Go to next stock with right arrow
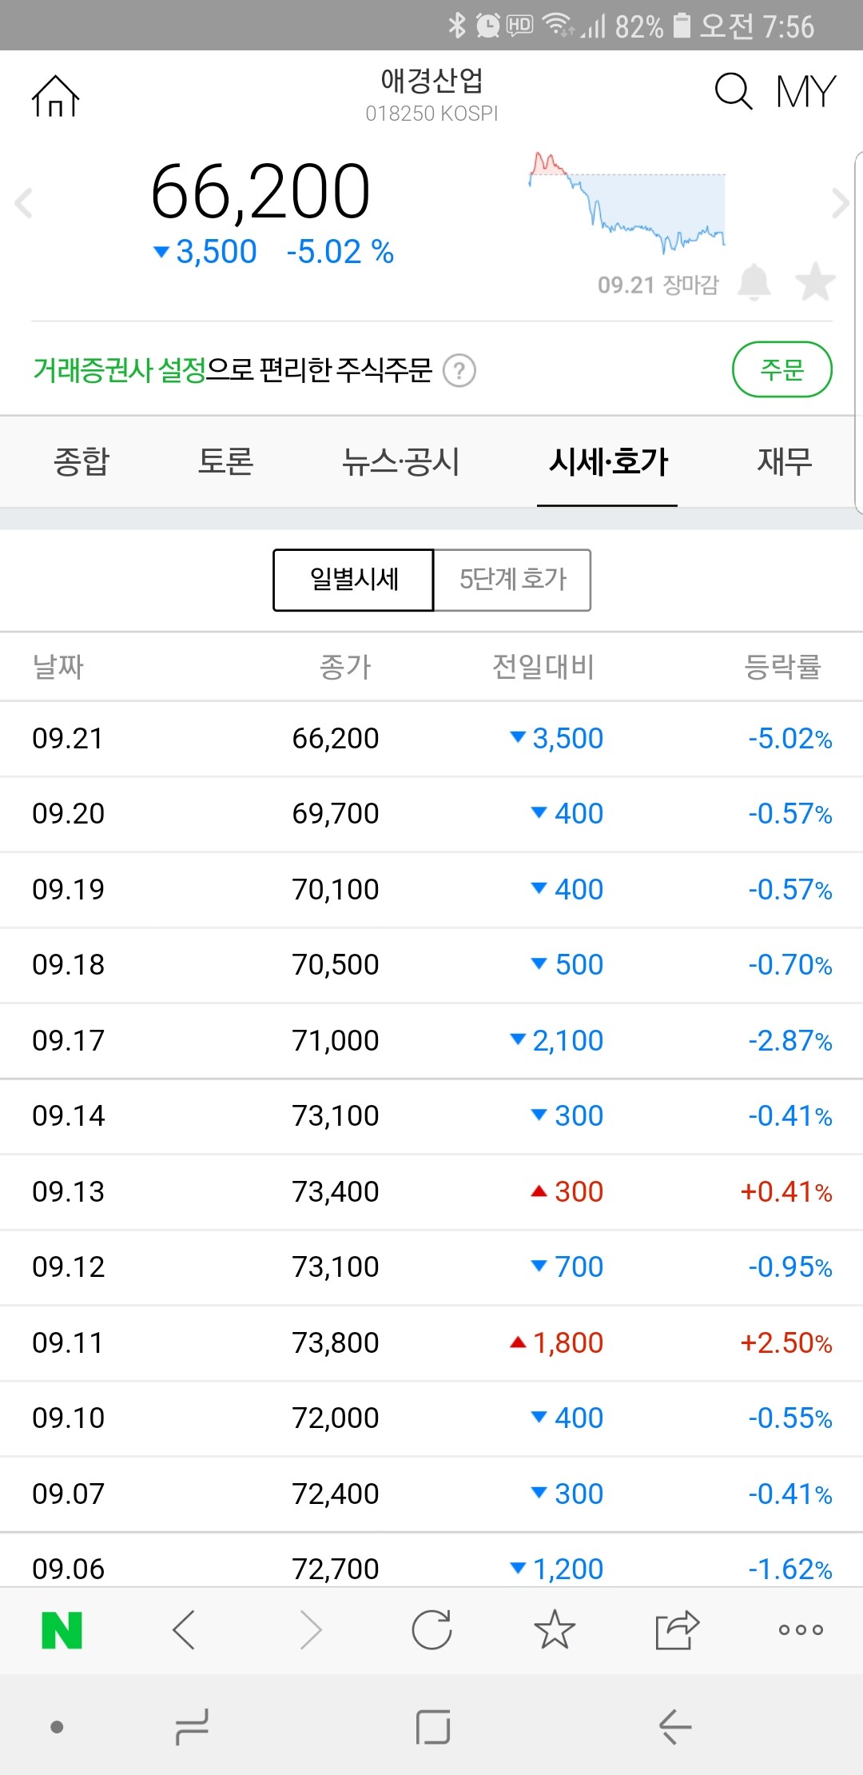Screen dimensions: 863x1775 point(840,203)
